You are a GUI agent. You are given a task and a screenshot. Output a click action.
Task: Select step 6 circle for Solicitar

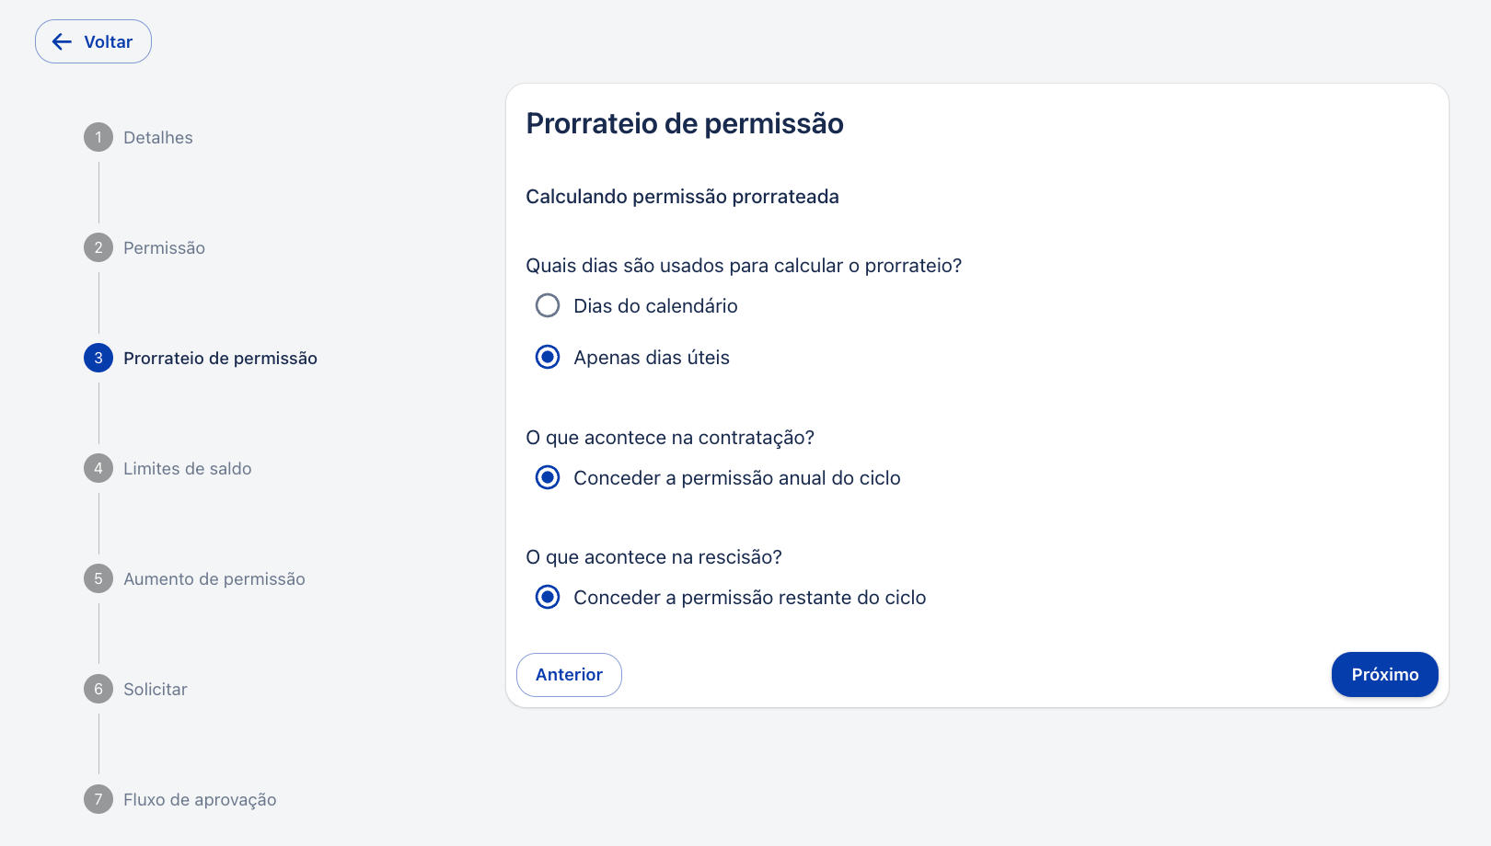98,689
